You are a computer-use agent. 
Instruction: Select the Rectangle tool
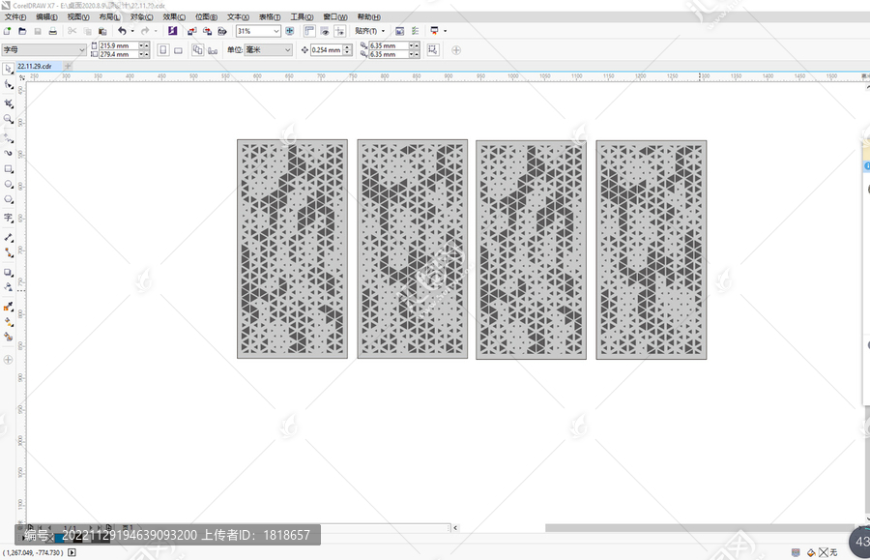pyautogui.click(x=8, y=168)
